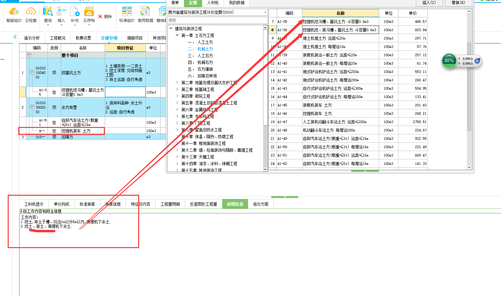Open the 组价方案 bottom tab
Screen dimensions: 501x296
[x=261, y=204]
